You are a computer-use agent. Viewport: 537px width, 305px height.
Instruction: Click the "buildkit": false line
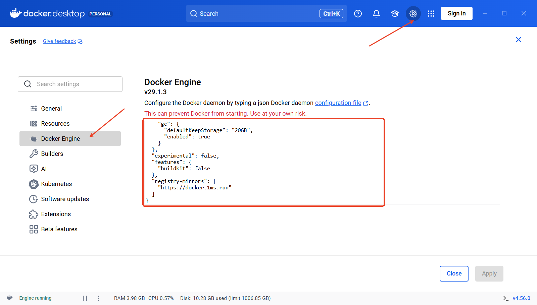(x=184, y=169)
